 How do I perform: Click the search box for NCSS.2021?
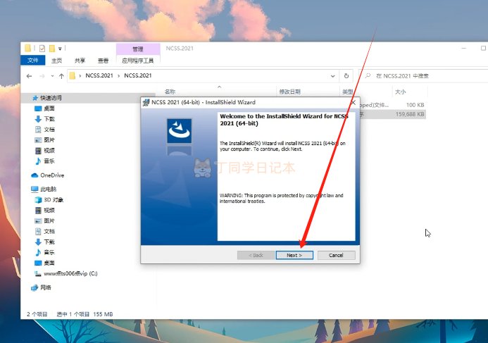[x=423, y=76]
